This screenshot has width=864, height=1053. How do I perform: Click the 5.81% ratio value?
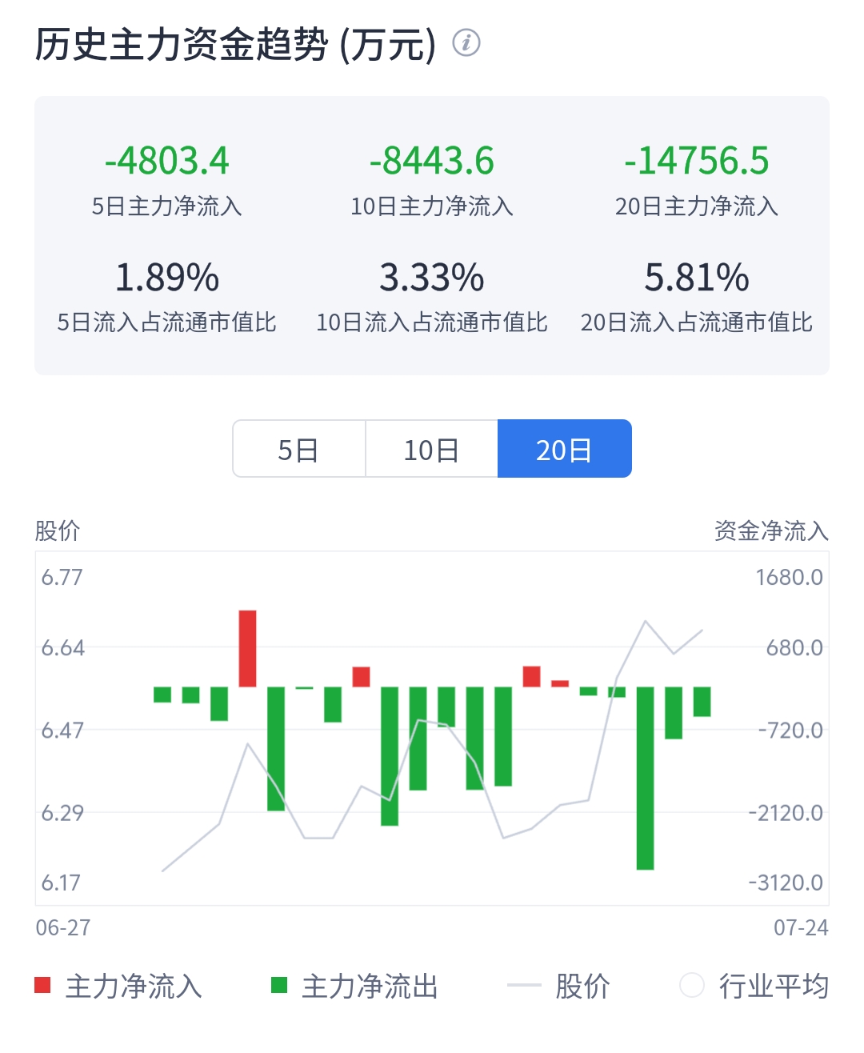(x=697, y=278)
